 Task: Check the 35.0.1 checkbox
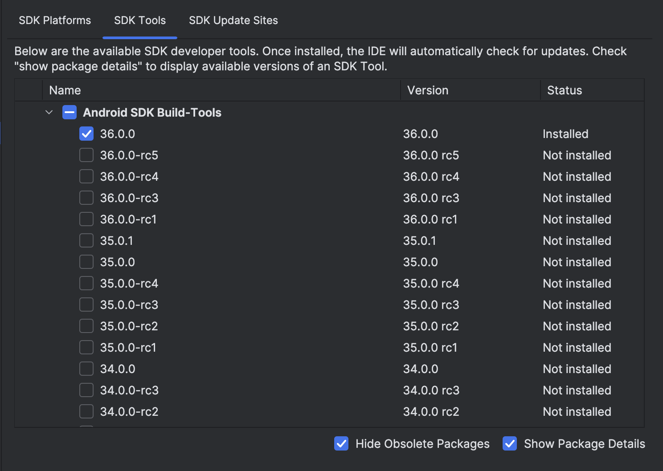pyautogui.click(x=86, y=240)
